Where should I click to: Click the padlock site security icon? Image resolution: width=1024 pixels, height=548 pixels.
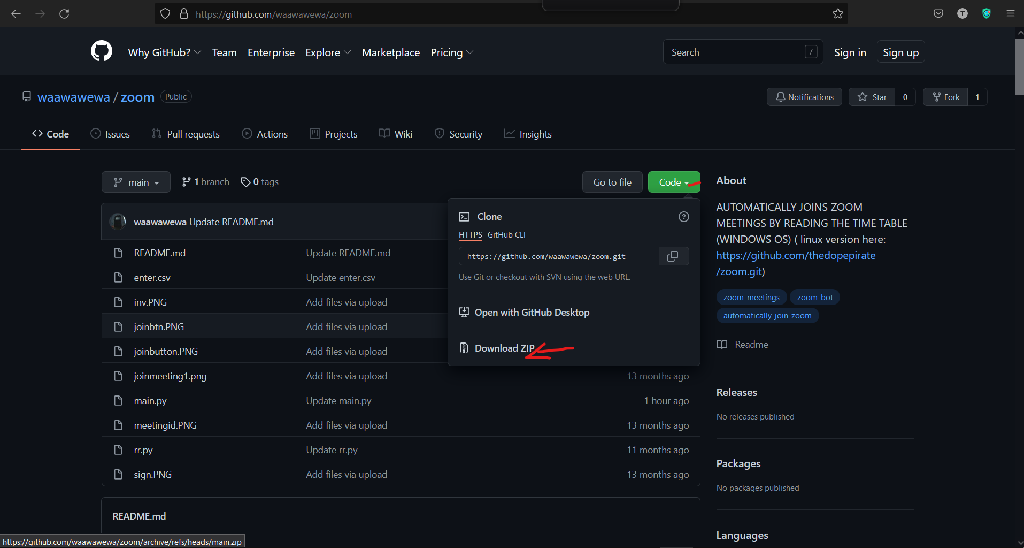184,14
